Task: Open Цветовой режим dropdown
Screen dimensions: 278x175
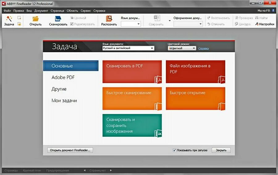Action: coord(182,48)
